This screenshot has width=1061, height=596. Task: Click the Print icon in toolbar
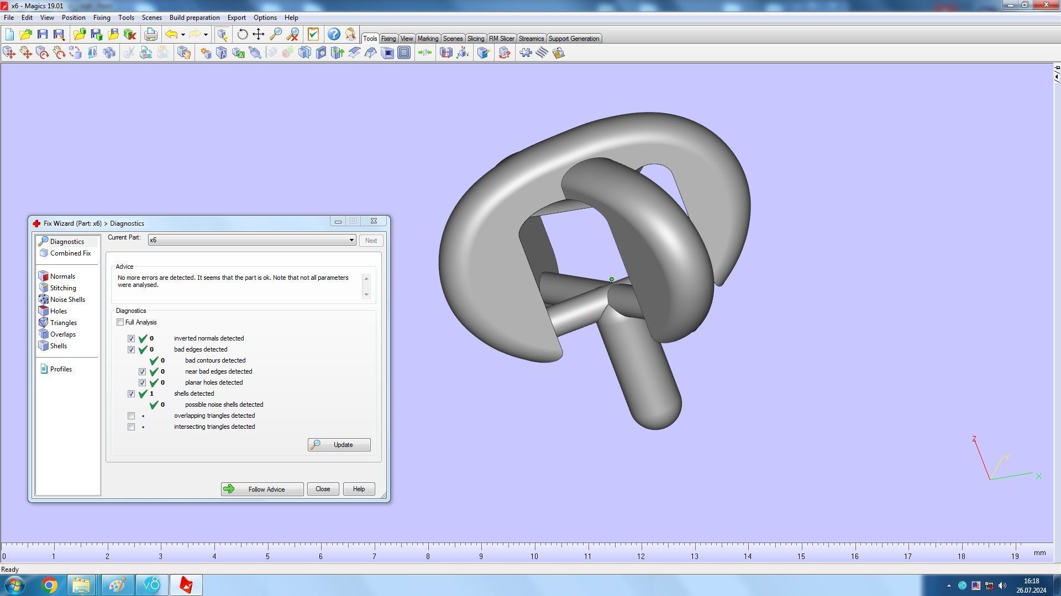[150, 35]
